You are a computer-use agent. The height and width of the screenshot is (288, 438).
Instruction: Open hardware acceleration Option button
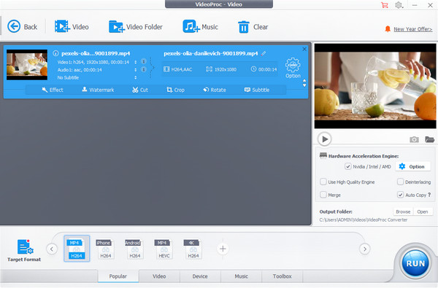(412, 167)
